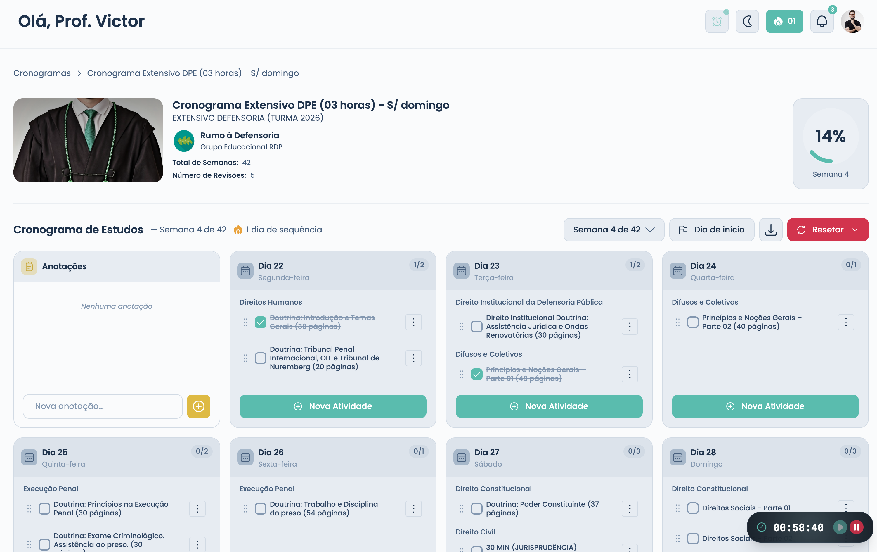Click the Rumo à Defensoria logo
877x552 pixels.
point(184,141)
